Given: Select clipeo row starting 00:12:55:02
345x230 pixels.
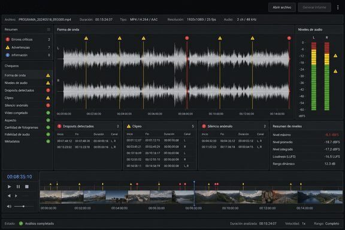Looking at the screenshot, I should coord(160,159).
